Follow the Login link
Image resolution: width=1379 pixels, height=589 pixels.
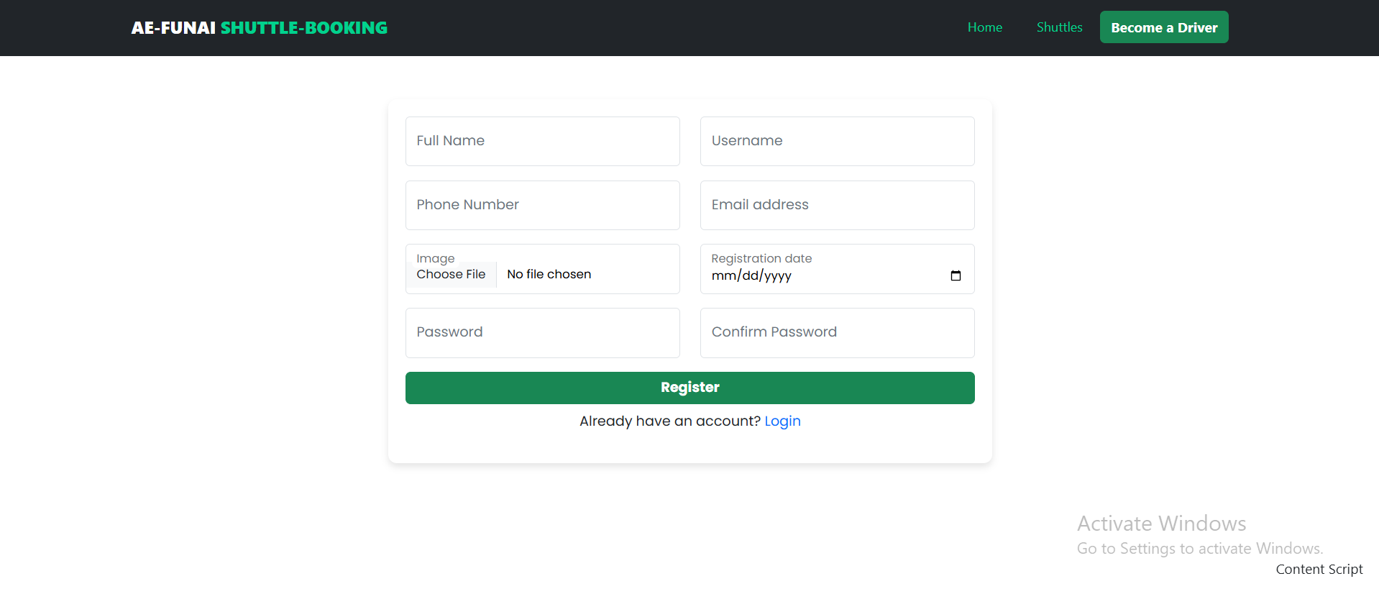click(782, 421)
